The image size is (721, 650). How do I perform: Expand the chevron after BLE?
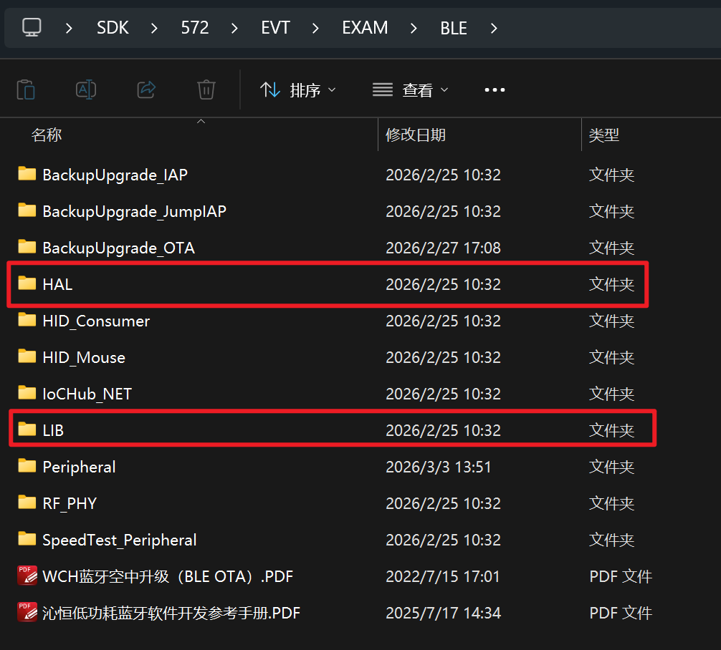click(494, 29)
